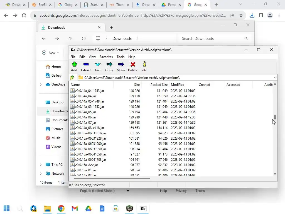
Task: Click search magnifier in Search Downloads box
Action: click(246, 38)
